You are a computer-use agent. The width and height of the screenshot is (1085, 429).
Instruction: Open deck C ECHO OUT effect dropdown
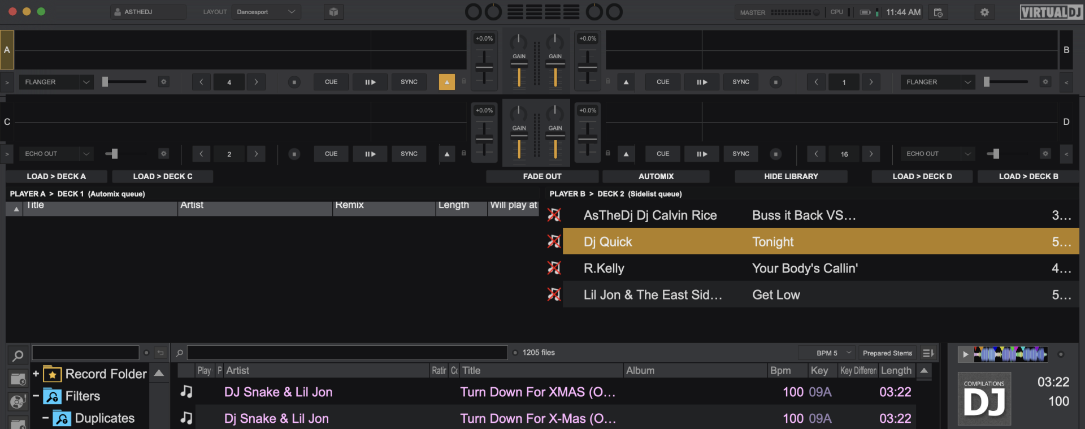pos(57,154)
